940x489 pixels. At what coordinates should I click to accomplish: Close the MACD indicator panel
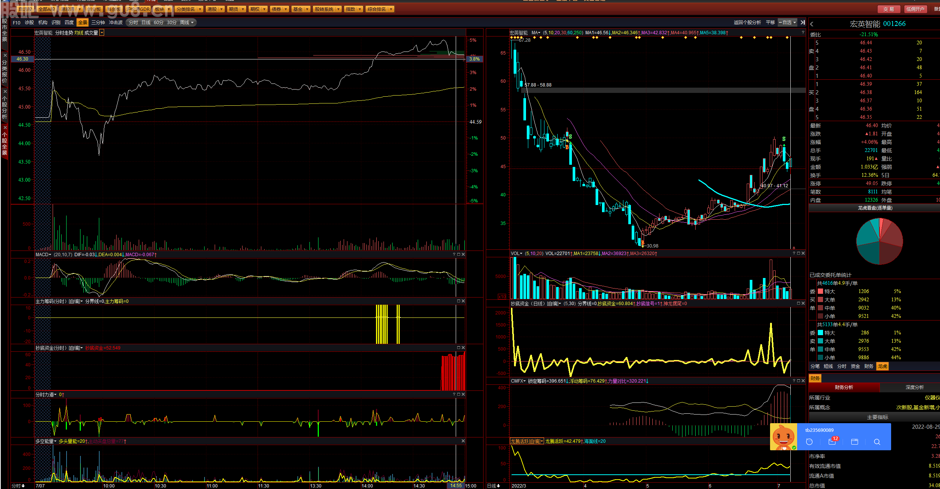(463, 255)
